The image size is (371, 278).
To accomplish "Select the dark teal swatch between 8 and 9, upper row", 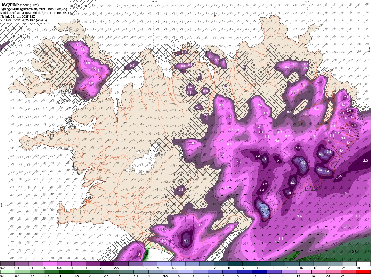I will [235, 264].
